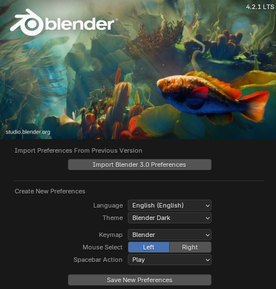Open the Language dropdown showing English (English)
The width and height of the screenshot is (276, 289).
(x=170, y=205)
